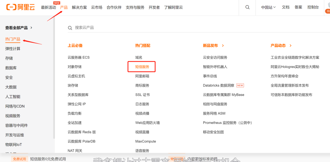Select 数据库 category in sidebar
Viewport: 330px width, 162px height.
click(11, 68)
